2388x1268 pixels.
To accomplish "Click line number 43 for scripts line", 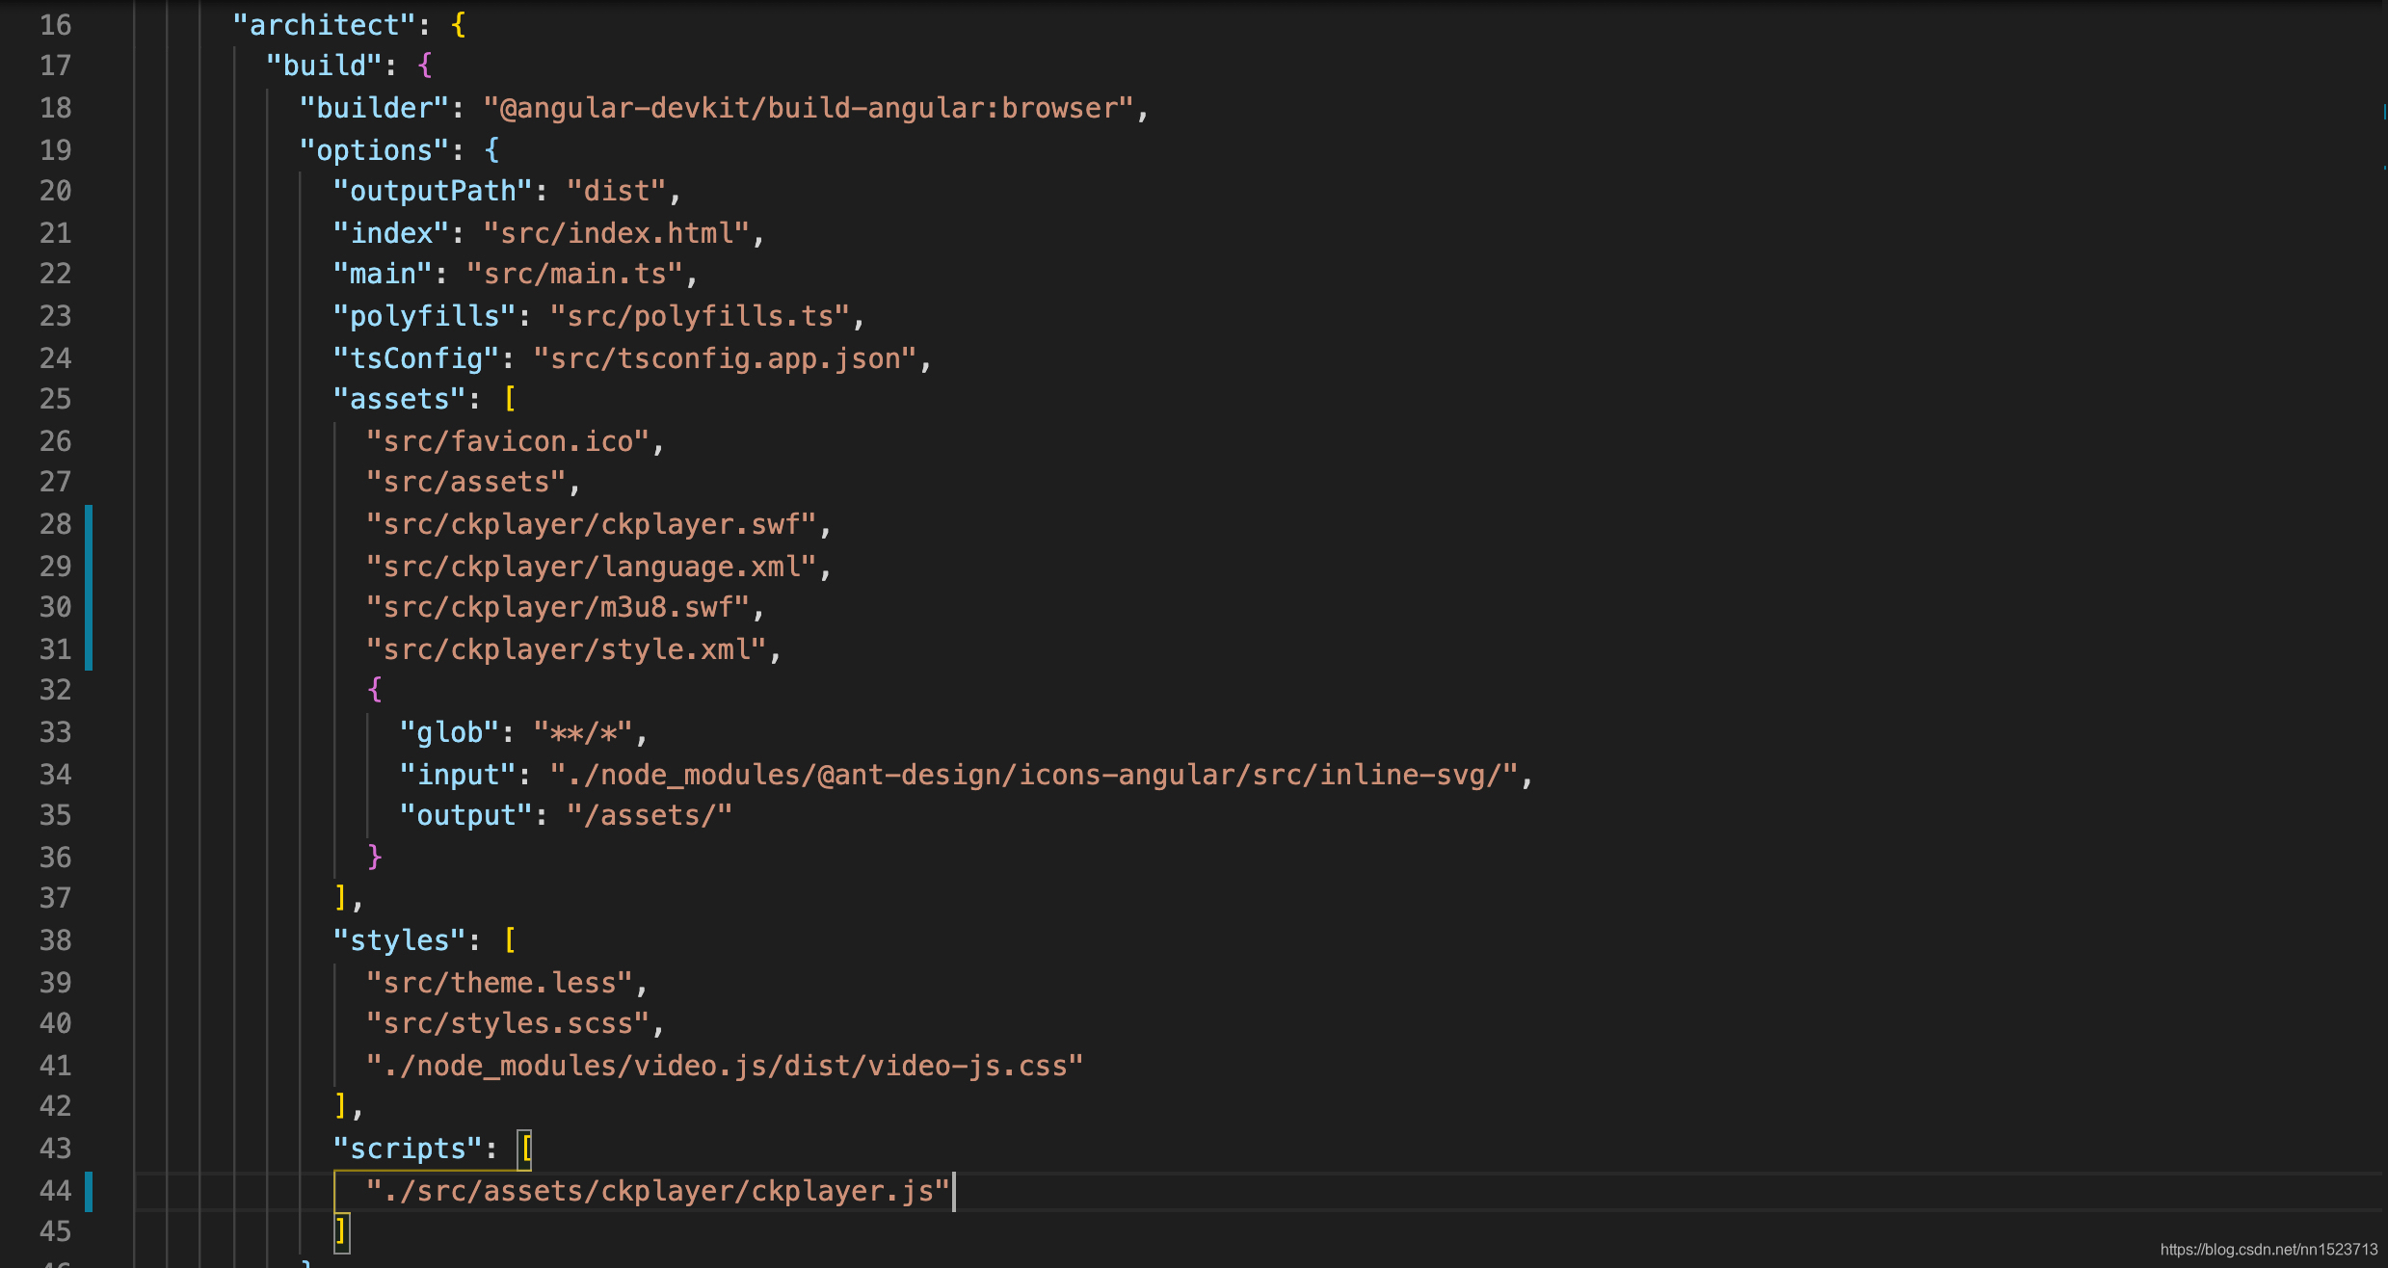I will [x=55, y=1149].
